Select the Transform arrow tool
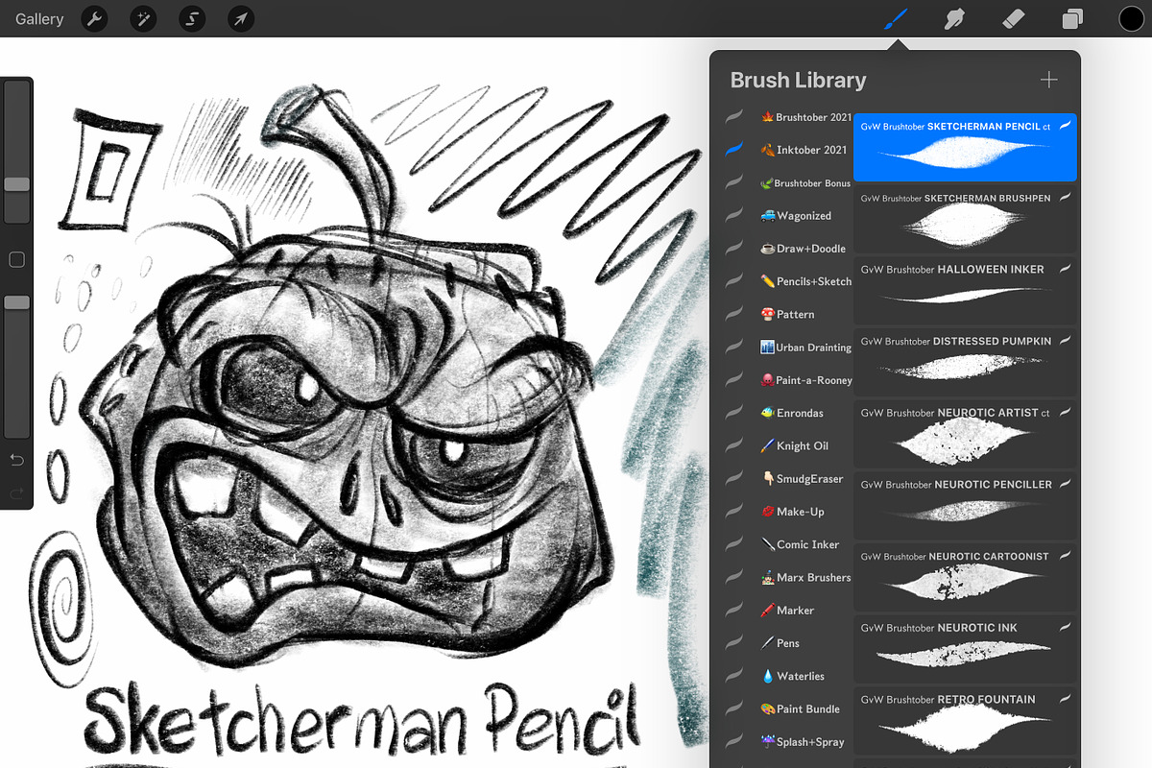This screenshot has height=768, width=1152. click(x=241, y=18)
